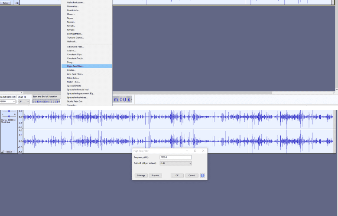Select Noise Reduction from the menu
The height and width of the screenshot is (216, 338).
[76, 3]
